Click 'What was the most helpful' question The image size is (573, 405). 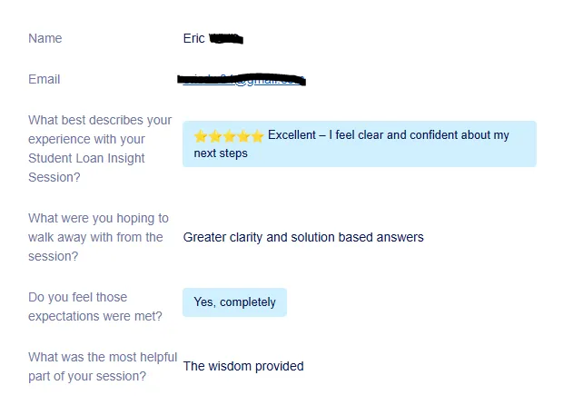click(103, 367)
